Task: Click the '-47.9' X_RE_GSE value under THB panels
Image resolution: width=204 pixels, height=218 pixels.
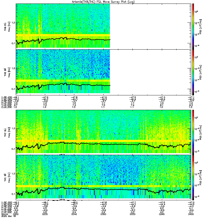Action: (x=45, y=98)
